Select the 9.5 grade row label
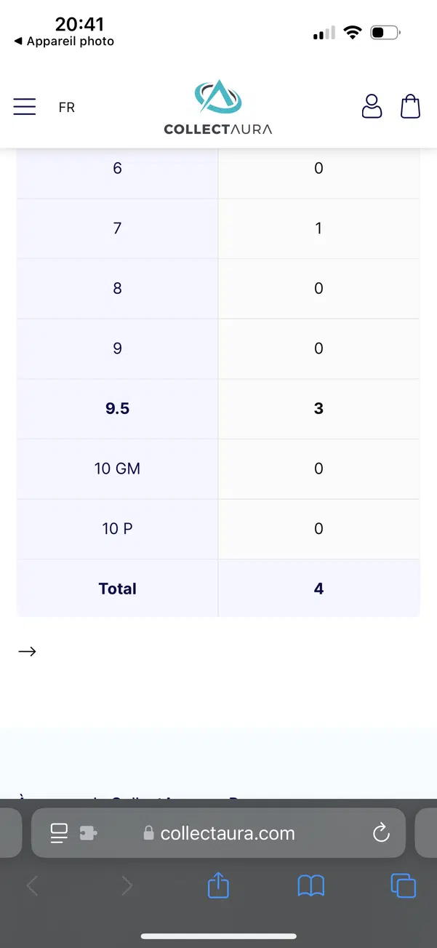The height and width of the screenshot is (948, 437). tap(117, 409)
